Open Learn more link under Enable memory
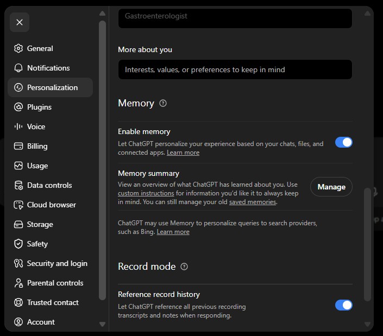The width and height of the screenshot is (383, 336). coord(183,153)
